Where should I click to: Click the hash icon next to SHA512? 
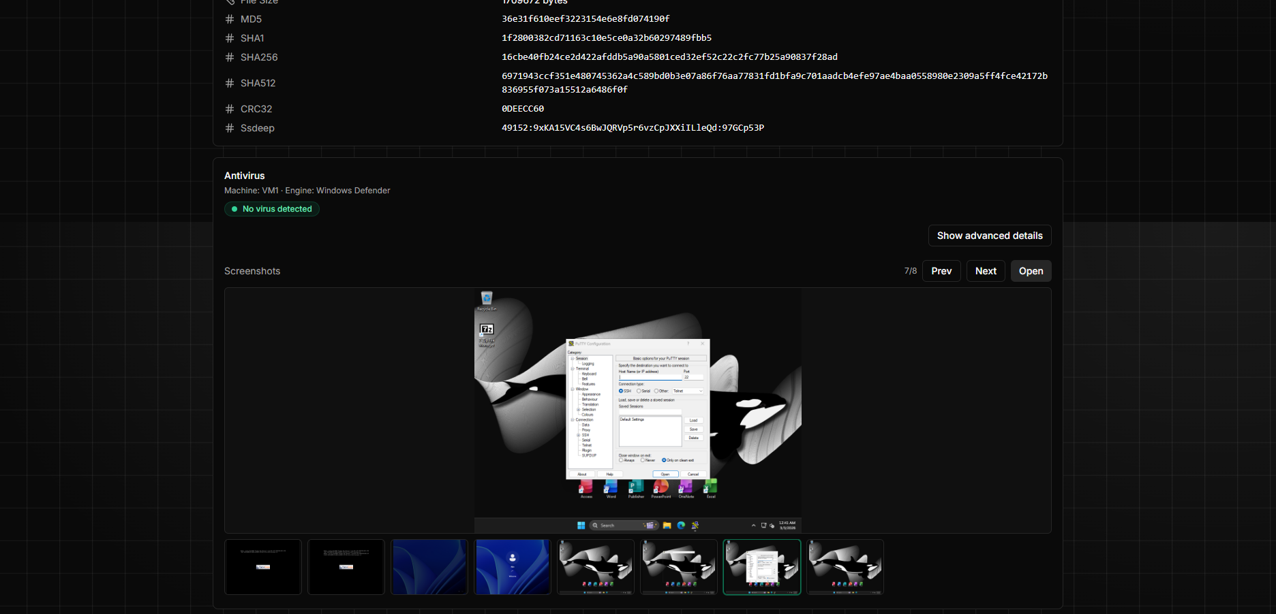(x=230, y=83)
